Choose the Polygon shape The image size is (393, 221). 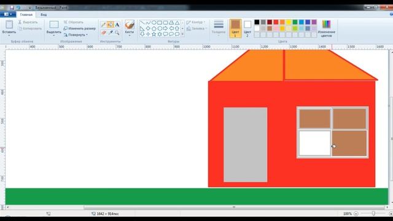(x=171, y=23)
